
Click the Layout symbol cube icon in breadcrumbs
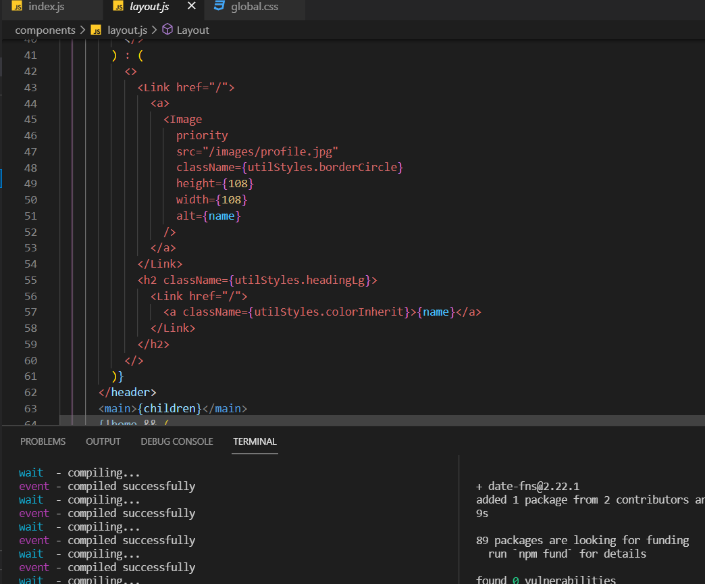[167, 30]
